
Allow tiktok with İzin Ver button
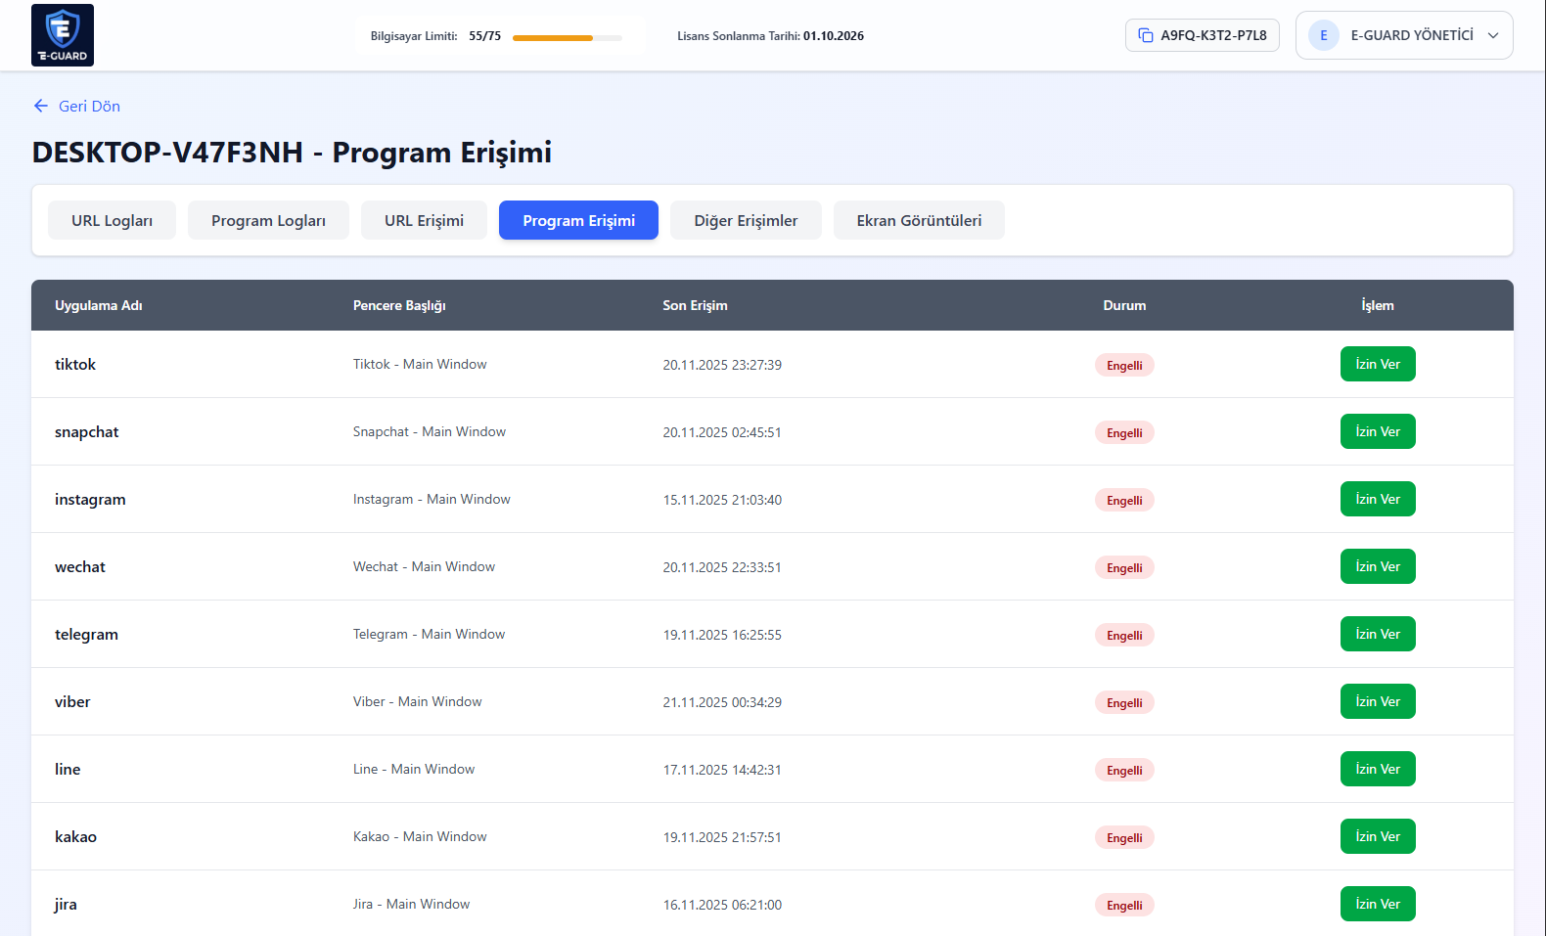[x=1377, y=364]
